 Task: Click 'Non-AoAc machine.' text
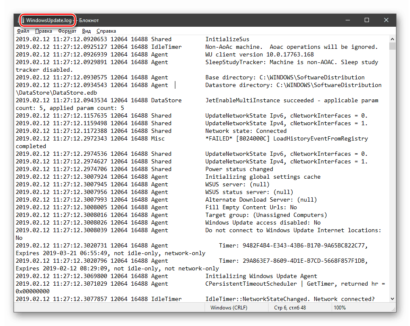pyautogui.click(x=234, y=47)
